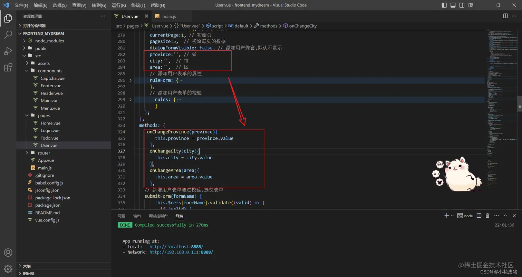Click the editor vertical scrollbar thumb
This screenshot has width=522, height=277.
[x=520, y=103]
